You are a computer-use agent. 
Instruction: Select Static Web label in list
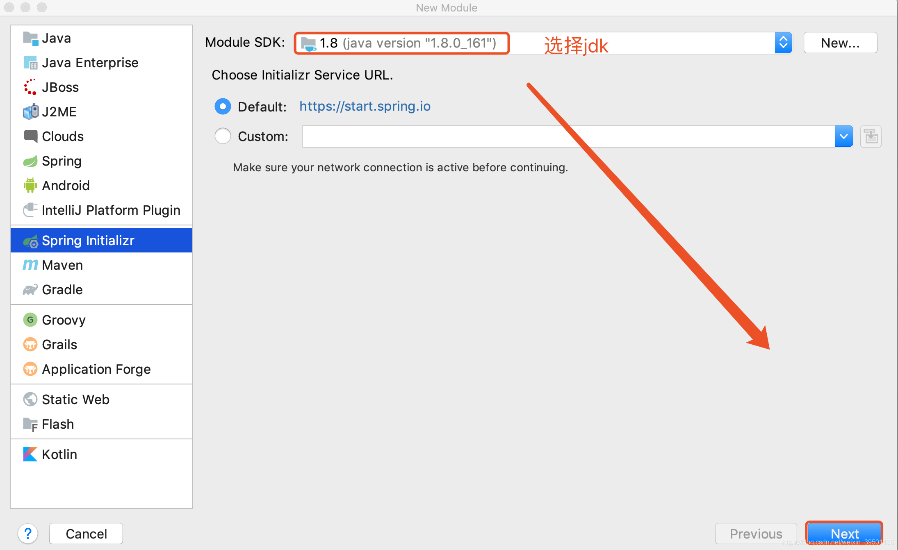[x=75, y=399]
